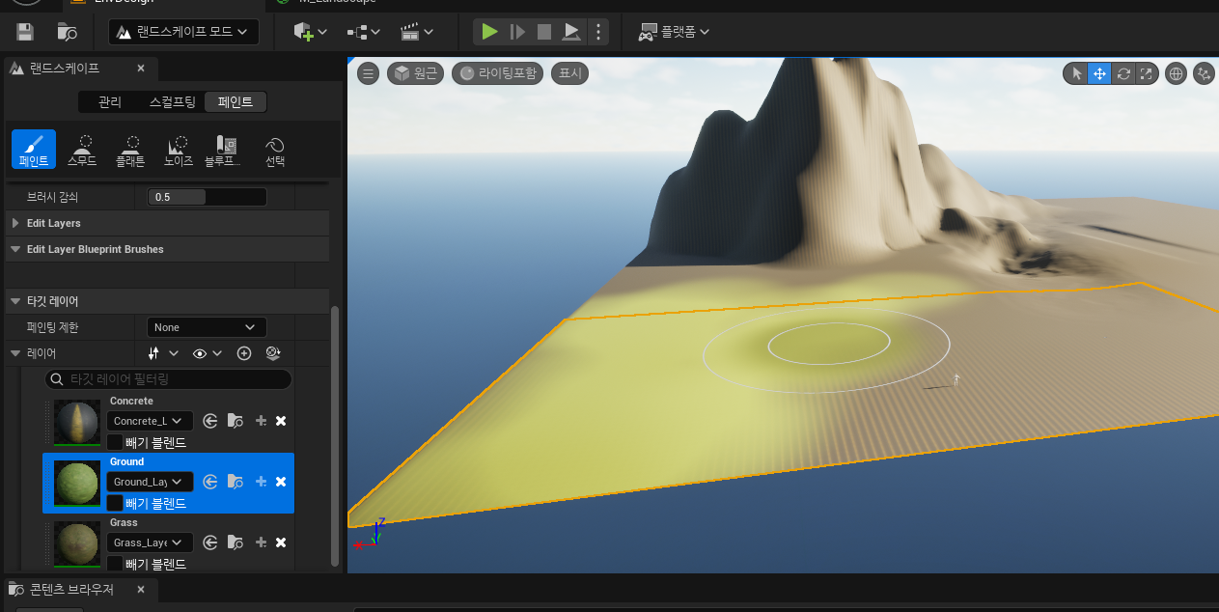
Task: Select the Concrete layer thumbnail
Action: pyautogui.click(x=76, y=423)
